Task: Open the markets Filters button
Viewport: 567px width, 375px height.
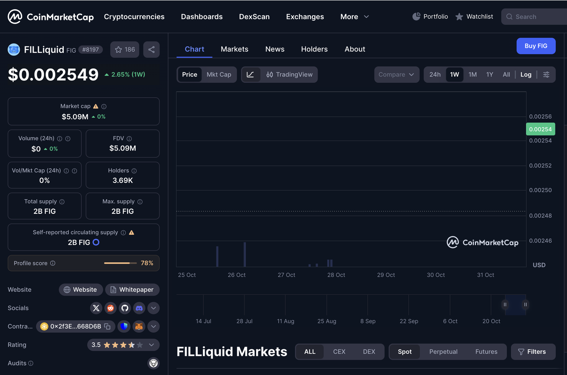Action: (x=533, y=352)
